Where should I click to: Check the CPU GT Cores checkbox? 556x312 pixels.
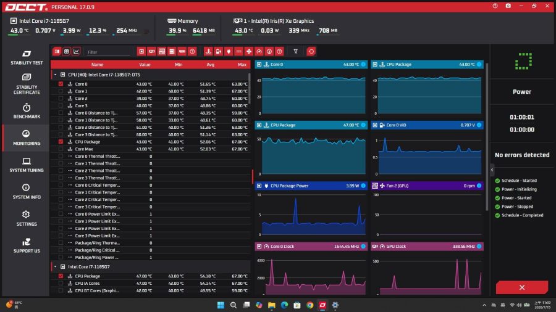[61, 290]
